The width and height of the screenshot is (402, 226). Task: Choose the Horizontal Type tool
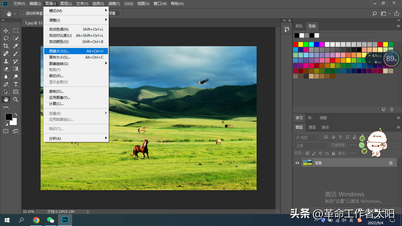(x=16, y=84)
